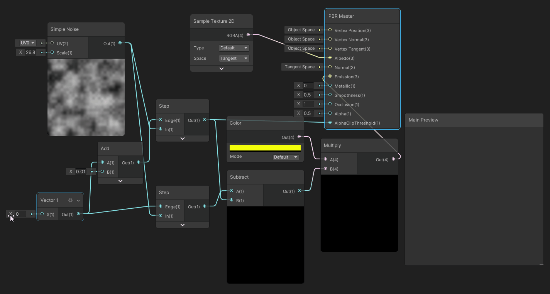Open the chevron menu on Vector 1 node

(78, 200)
